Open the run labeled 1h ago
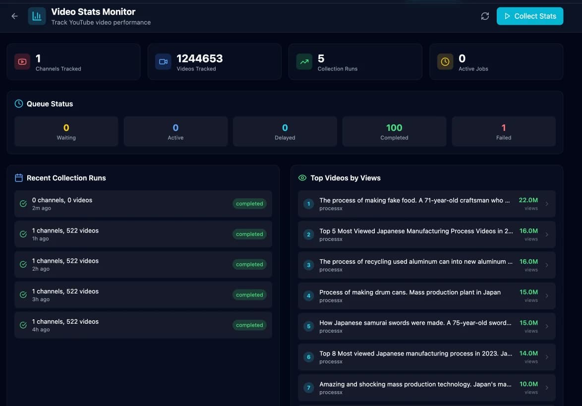Screen dimensions: 582x406 click(x=143, y=234)
